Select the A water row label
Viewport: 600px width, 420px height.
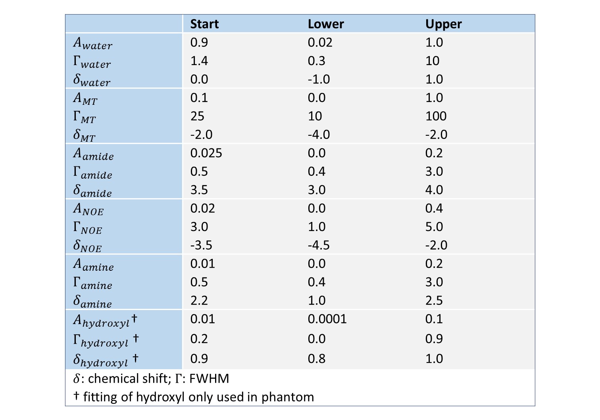click(x=93, y=43)
